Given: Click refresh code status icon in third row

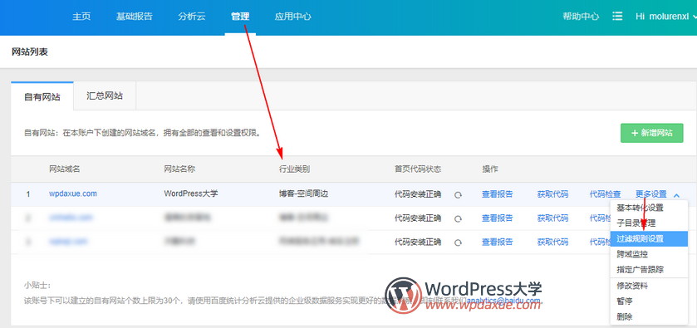Looking at the screenshot, I should [458, 242].
